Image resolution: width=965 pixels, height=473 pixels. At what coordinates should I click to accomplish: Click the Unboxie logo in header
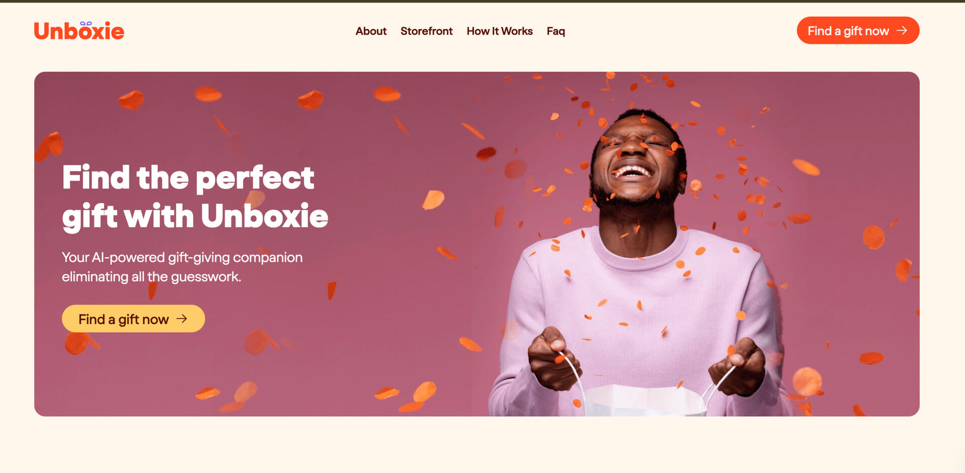point(79,31)
